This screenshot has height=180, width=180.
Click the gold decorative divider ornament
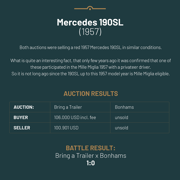coord(90,8)
